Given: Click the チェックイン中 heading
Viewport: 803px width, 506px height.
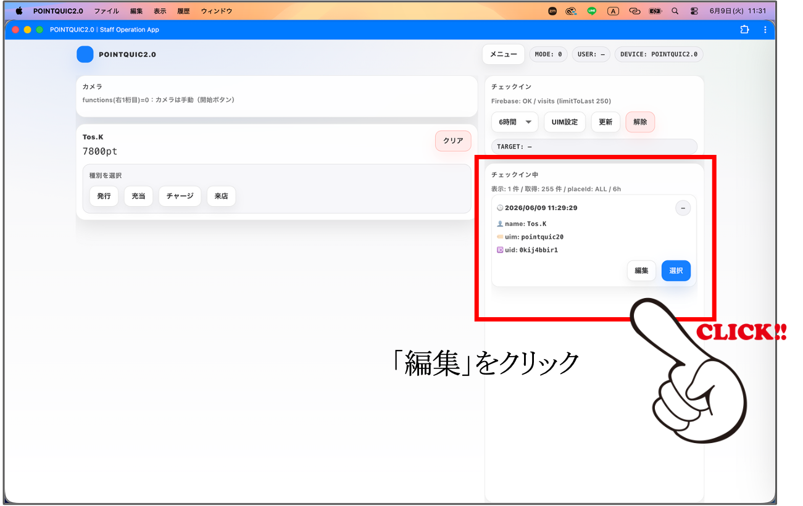Looking at the screenshot, I should (515, 175).
